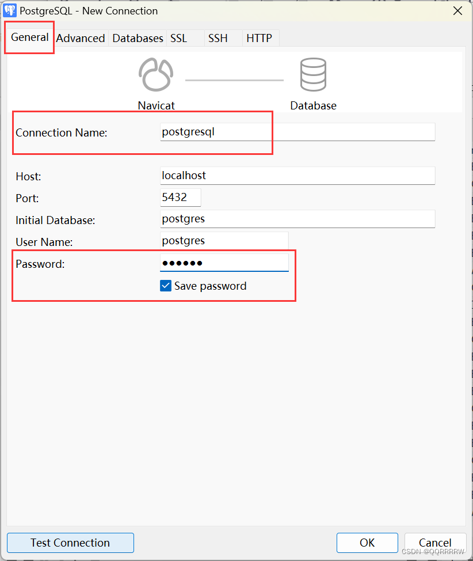The height and width of the screenshot is (561, 473).
Task: Click the Port label
Action: tap(27, 198)
